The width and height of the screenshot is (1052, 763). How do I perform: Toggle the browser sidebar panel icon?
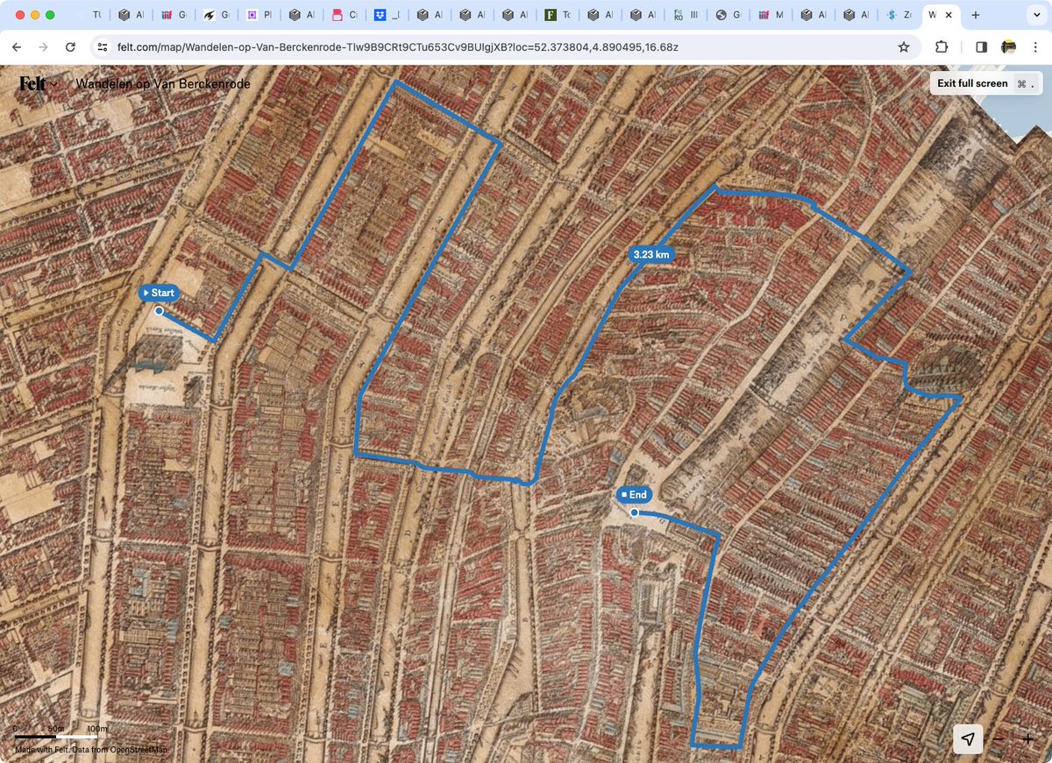coord(980,46)
